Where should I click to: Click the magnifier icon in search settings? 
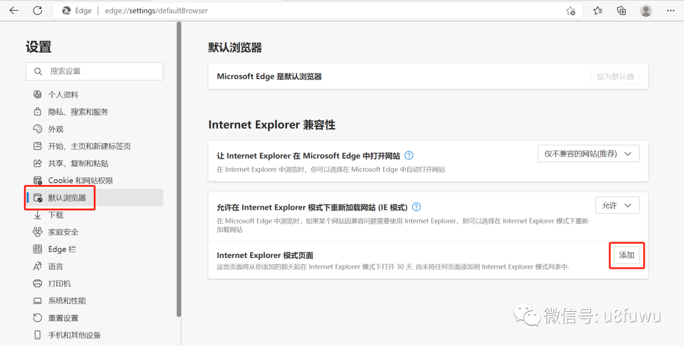[x=38, y=71]
